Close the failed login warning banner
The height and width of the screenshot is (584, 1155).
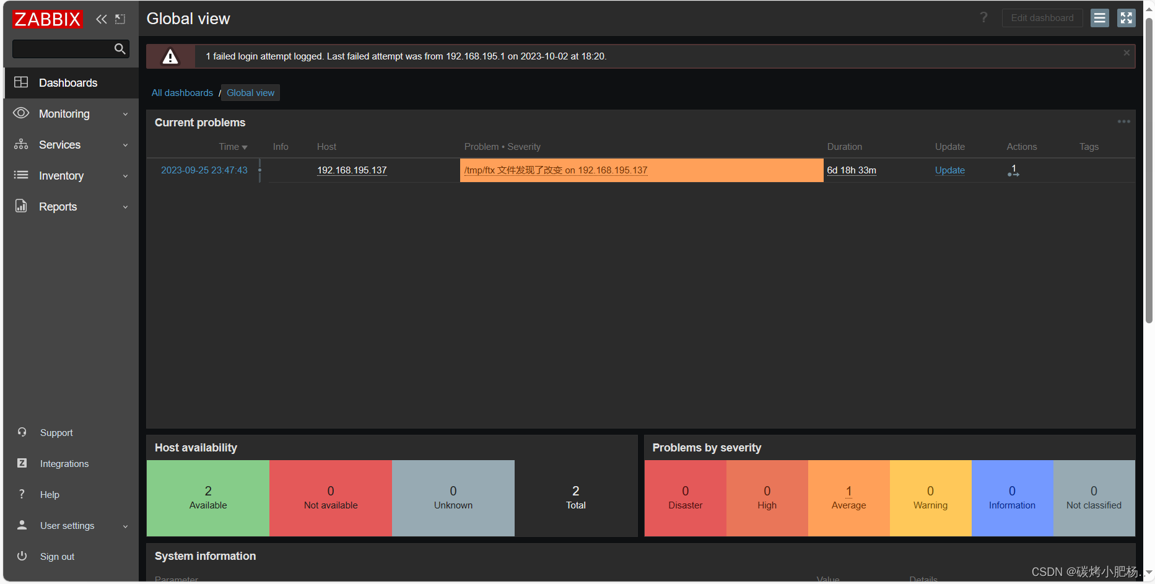tap(1127, 53)
